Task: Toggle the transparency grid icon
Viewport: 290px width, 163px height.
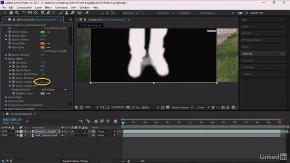Action: tap(168, 107)
